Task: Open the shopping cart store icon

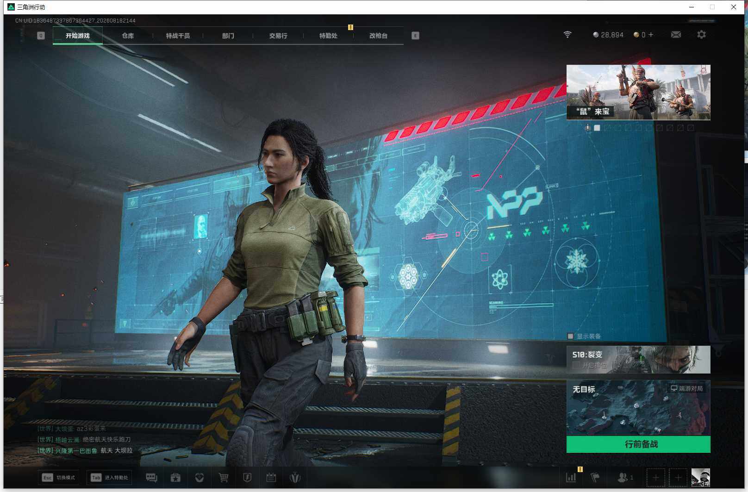Action: pyautogui.click(x=224, y=478)
